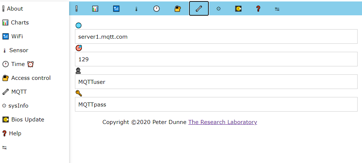Open Charts in the sidebar
The image size is (362, 163).
tap(15, 23)
